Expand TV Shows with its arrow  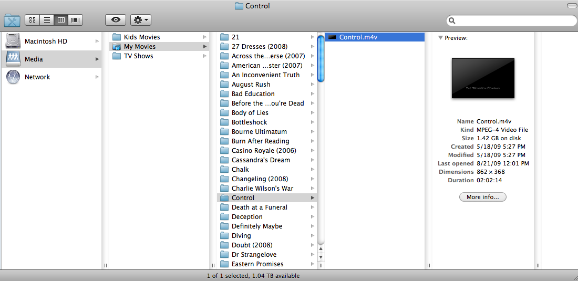204,56
